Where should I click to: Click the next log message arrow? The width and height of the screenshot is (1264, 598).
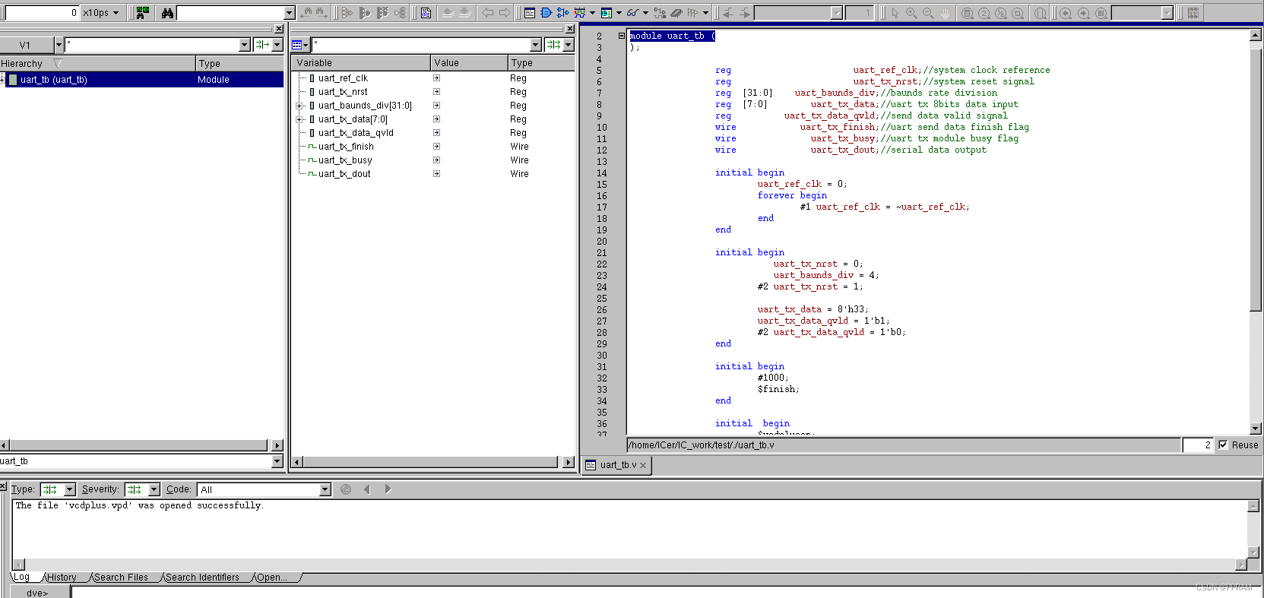(x=388, y=489)
